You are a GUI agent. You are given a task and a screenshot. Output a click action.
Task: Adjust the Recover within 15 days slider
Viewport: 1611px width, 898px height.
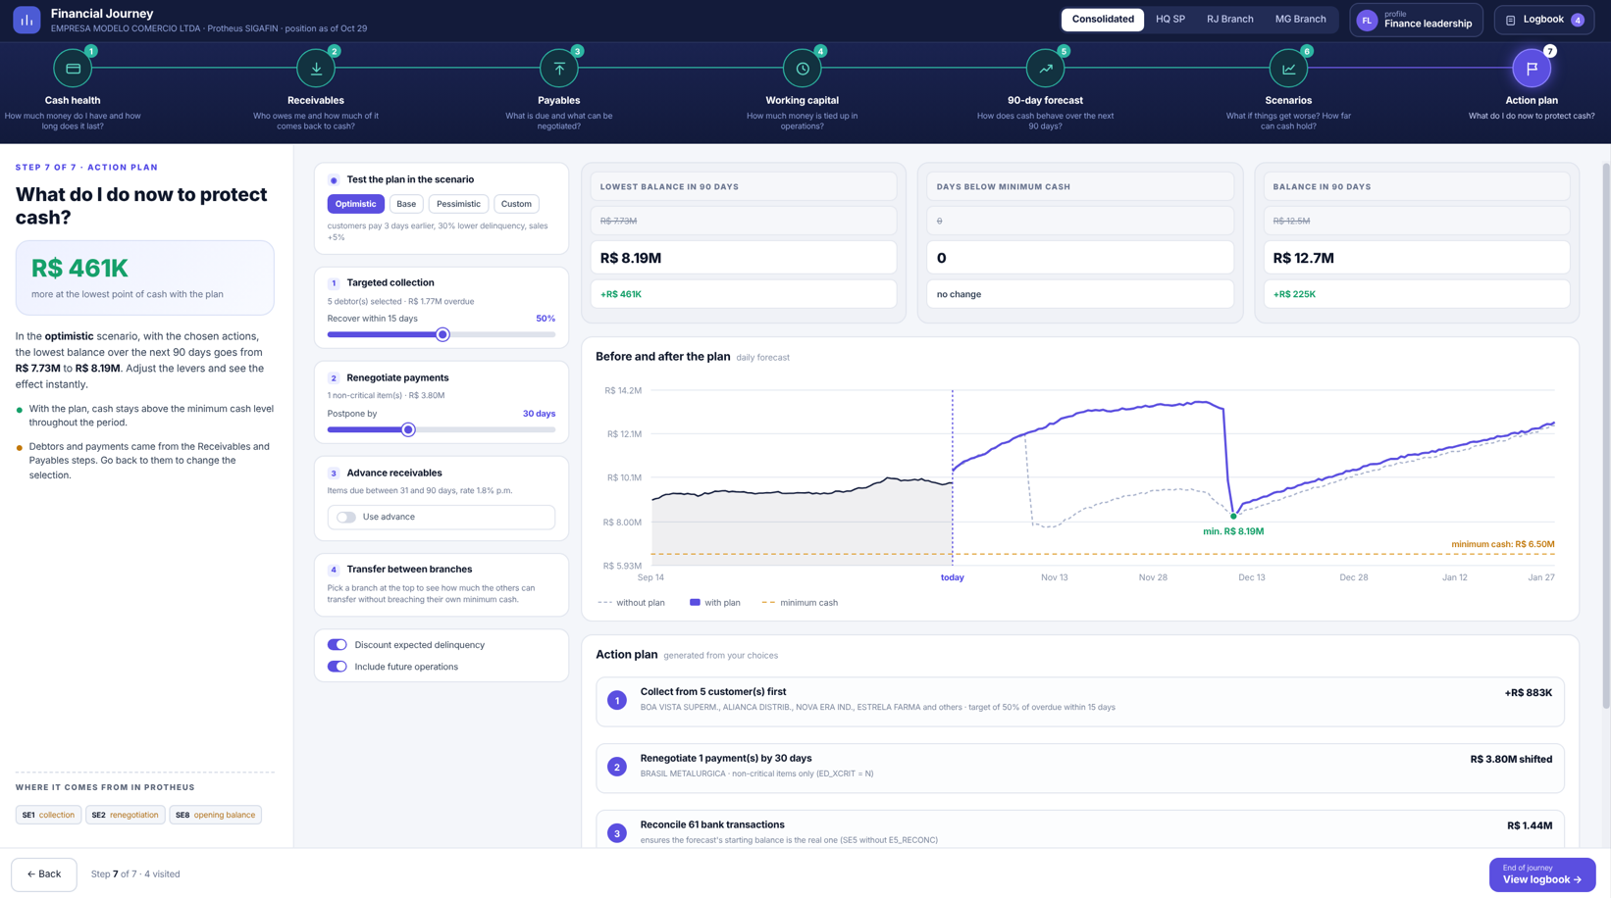442,335
